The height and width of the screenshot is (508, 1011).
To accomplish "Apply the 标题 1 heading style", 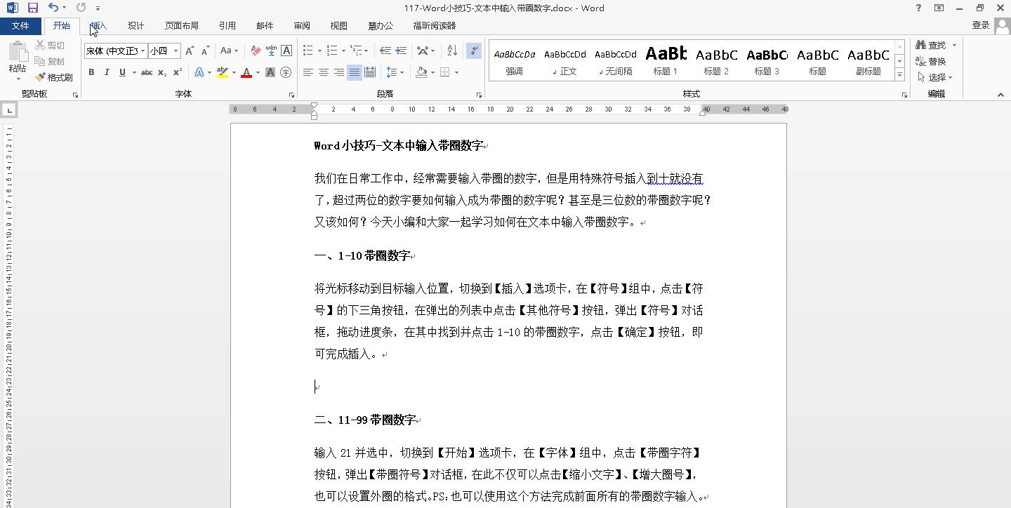I will point(666,60).
